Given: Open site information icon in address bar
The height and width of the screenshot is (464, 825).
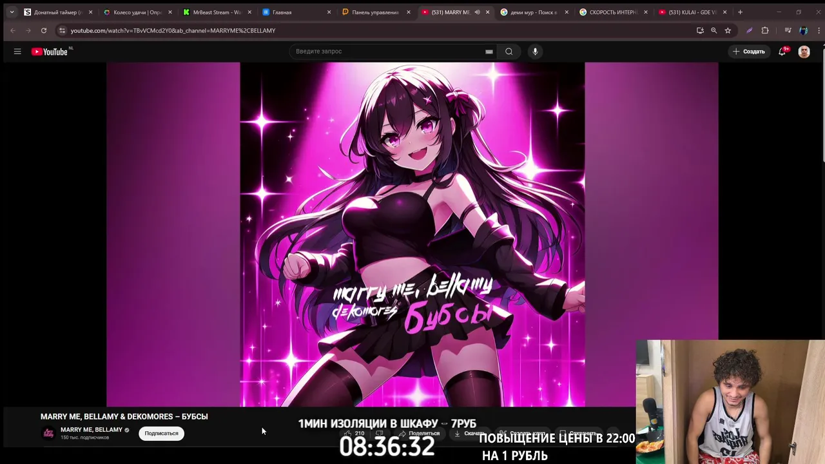Looking at the screenshot, I should click(62, 30).
